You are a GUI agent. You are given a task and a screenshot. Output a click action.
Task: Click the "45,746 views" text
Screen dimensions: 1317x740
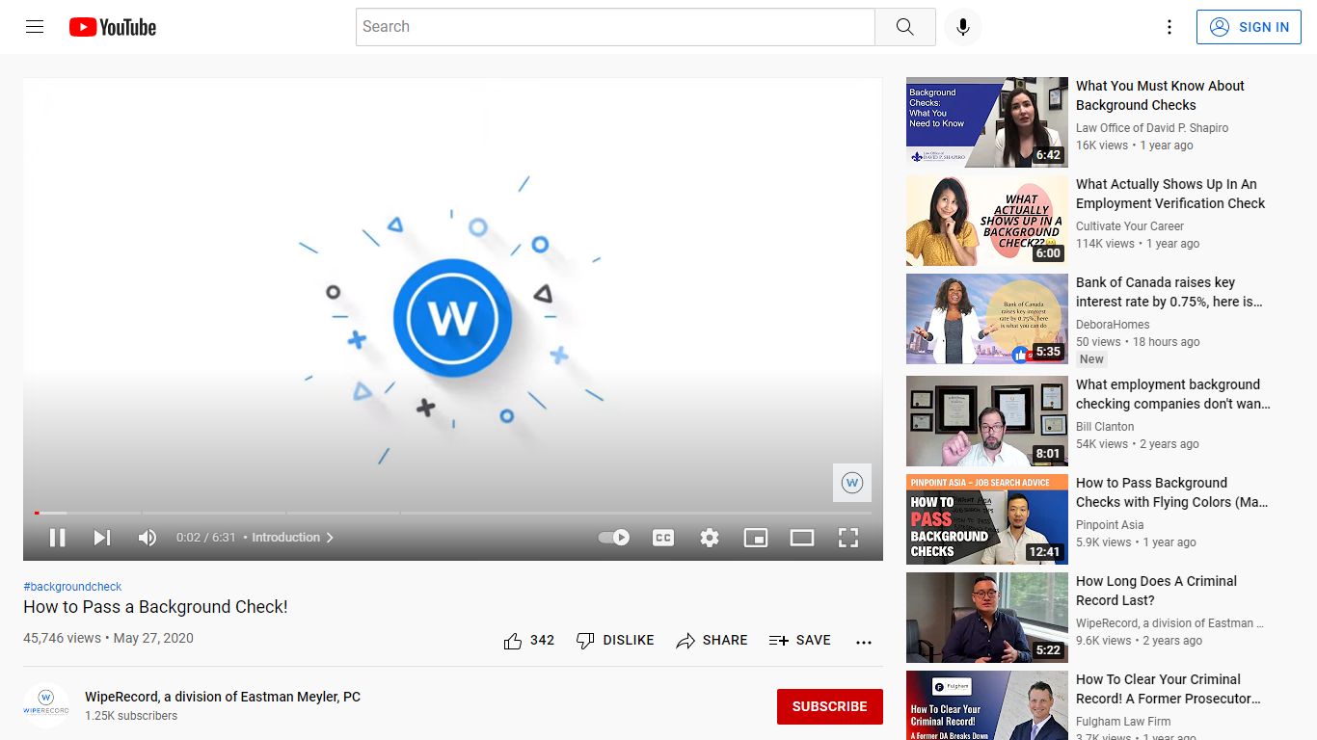pos(62,638)
